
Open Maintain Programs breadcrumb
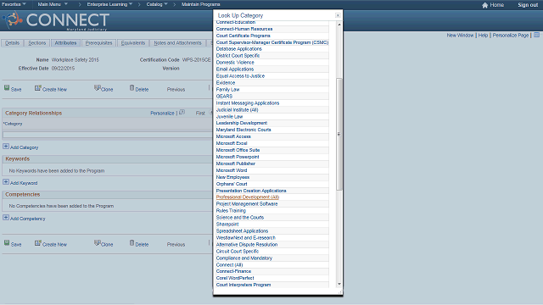(201, 4)
